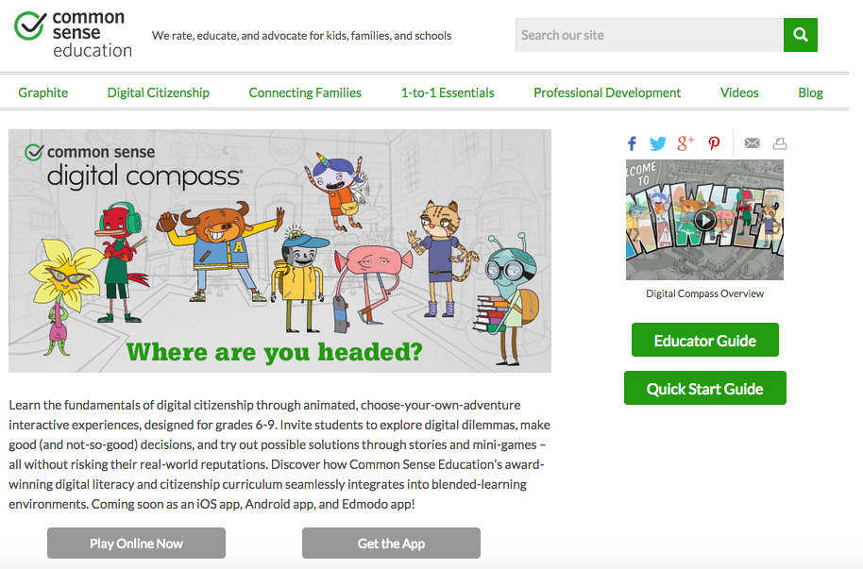
Task: Open the Quick Start Guide
Action: [x=704, y=388]
